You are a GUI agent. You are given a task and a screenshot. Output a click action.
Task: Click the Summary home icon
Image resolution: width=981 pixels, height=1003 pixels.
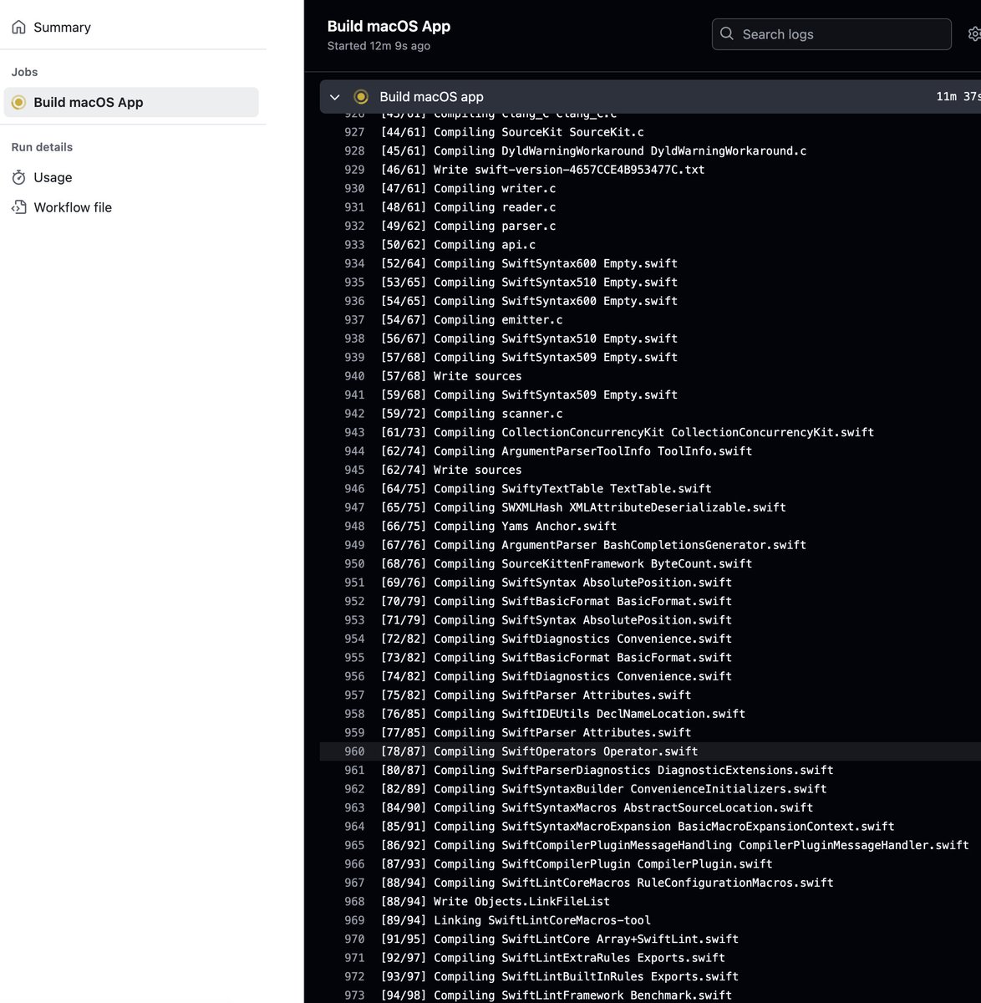(x=18, y=28)
